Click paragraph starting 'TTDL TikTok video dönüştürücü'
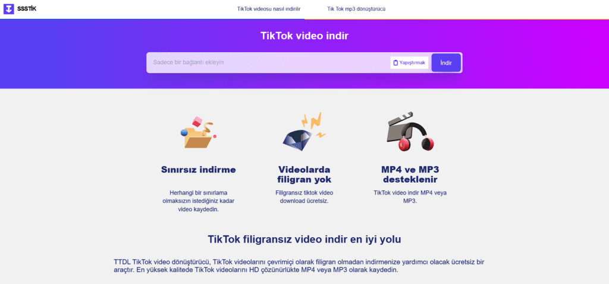The width and height of the screenshot is (609, 284). pyautogui.click(x=299, y=266)
